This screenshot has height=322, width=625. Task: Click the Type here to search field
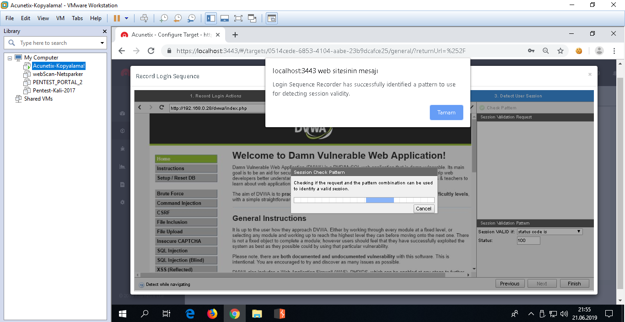point(57,43)
